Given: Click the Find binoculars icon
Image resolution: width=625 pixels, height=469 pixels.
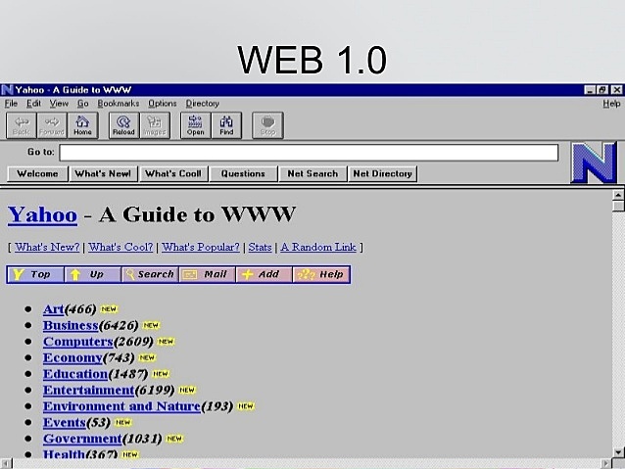Looking at the screenshot, I should (x=226, y=125).
